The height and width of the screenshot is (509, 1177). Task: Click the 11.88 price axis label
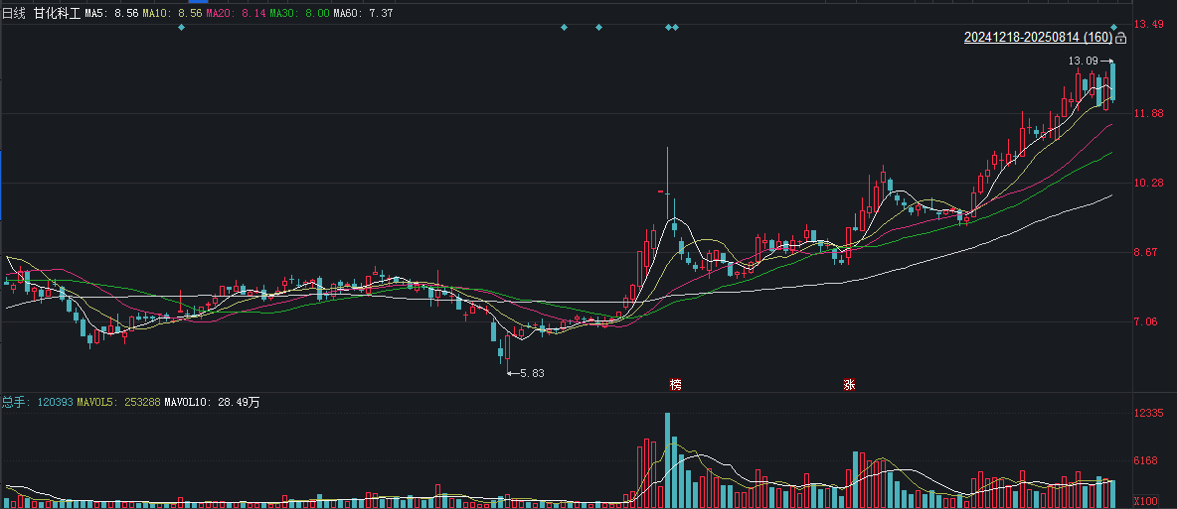[1148, 113]
